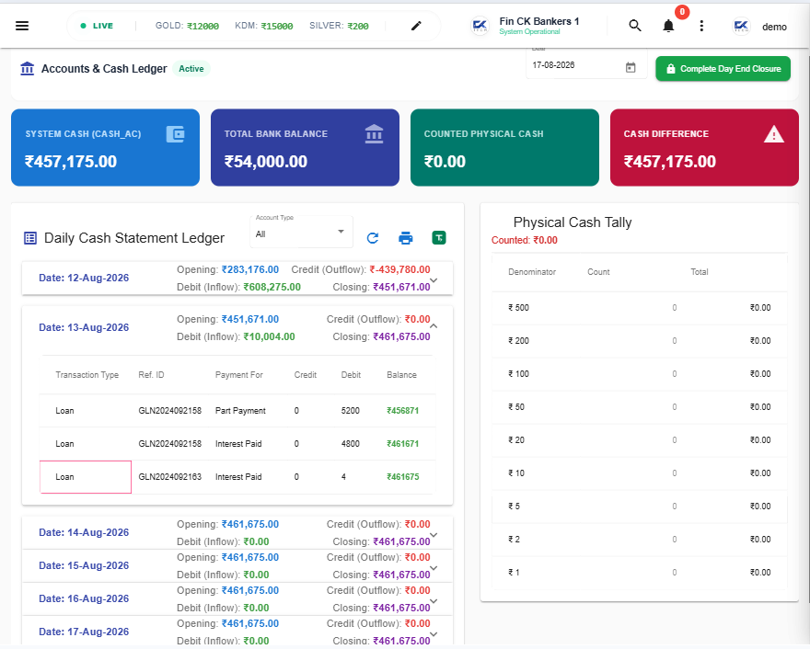Open the hamburger navigation menu
This screenshot has height=649, width=810.
22,26
